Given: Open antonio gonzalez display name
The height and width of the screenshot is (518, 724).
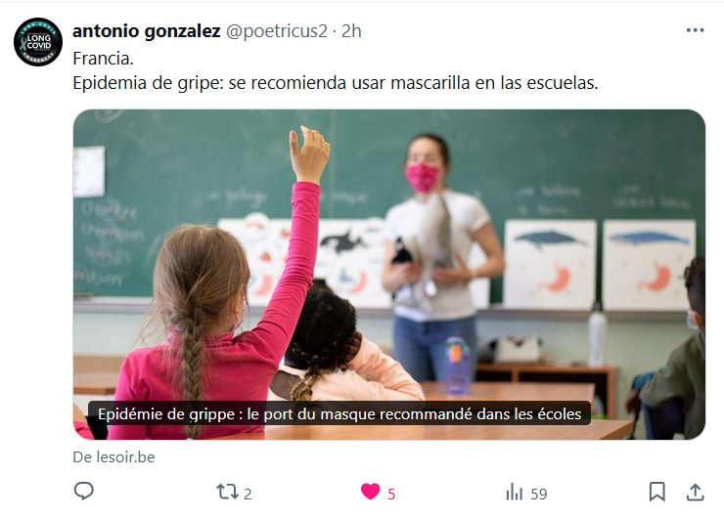Looking at the screenshot, I should [147, 31].
